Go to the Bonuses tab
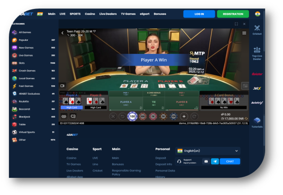The width and height of the screenshot is (283, 195). click(160, 14)
